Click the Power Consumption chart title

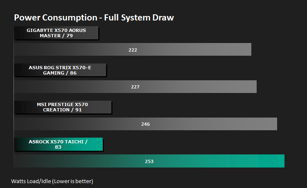pos(94,18)
